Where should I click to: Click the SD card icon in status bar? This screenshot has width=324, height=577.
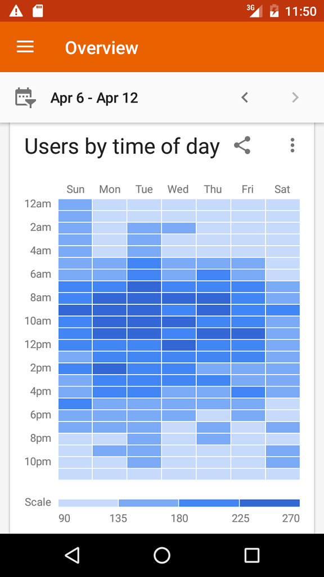click(x=37, y=10)
